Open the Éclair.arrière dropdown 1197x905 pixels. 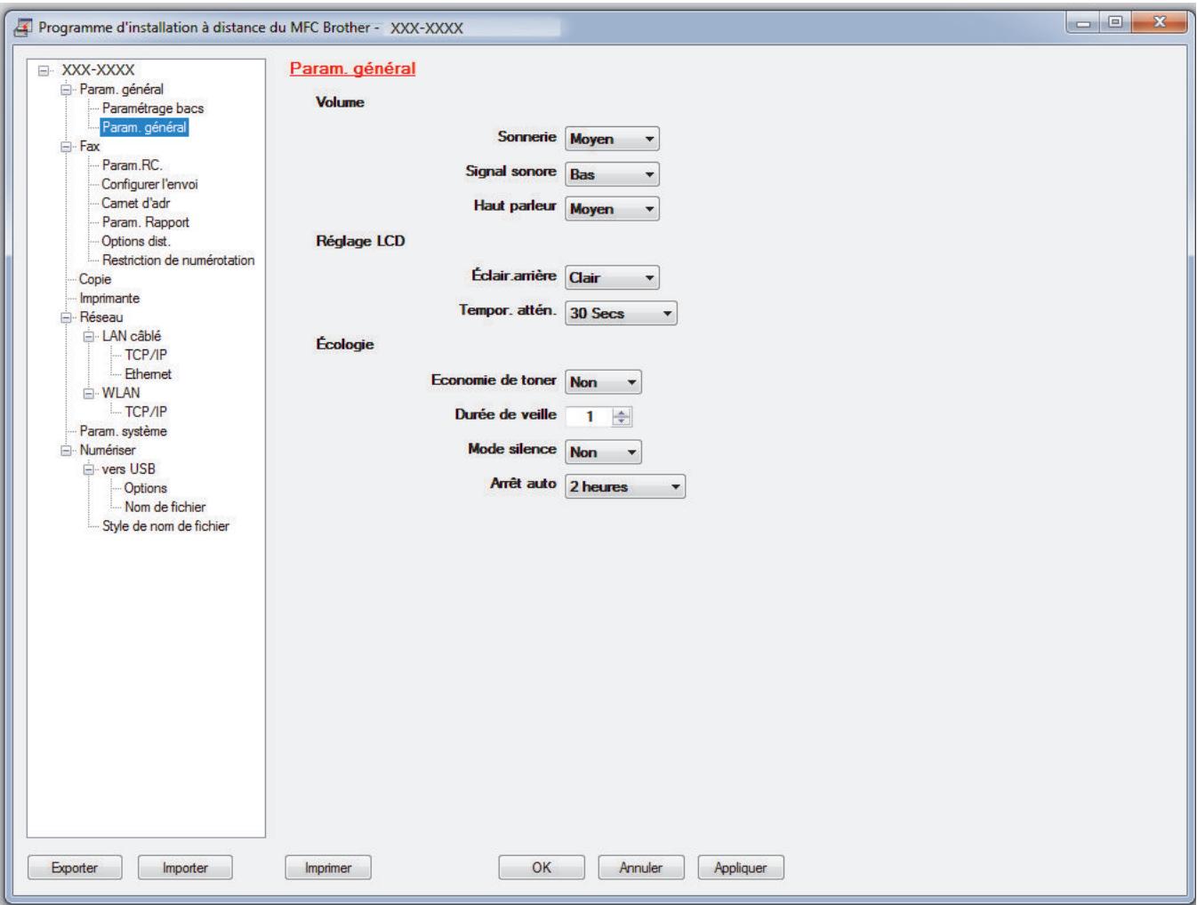[x=612, y=277]
